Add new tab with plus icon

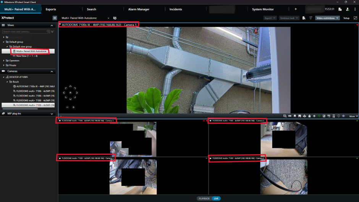click(296, 9)
